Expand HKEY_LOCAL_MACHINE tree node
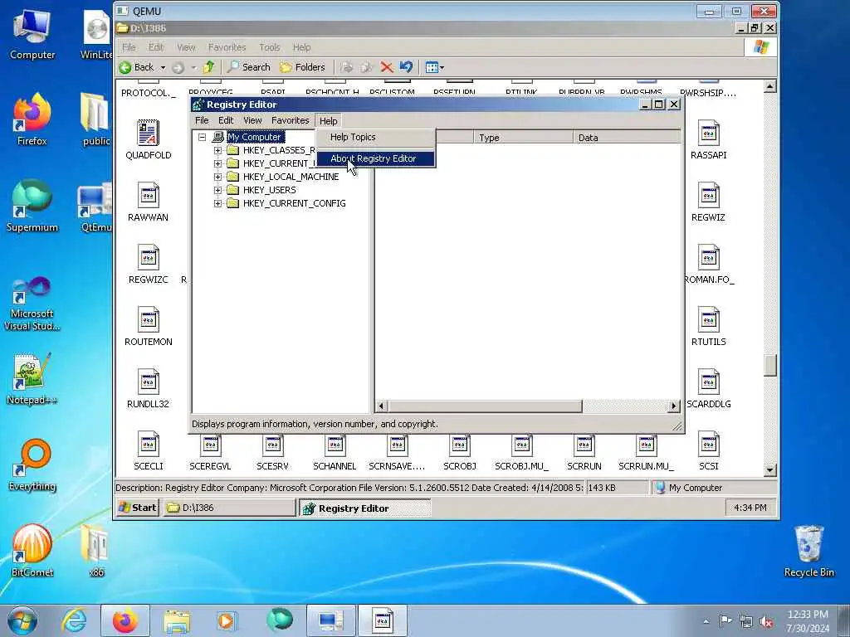850x637 pixels. [218, 177]
